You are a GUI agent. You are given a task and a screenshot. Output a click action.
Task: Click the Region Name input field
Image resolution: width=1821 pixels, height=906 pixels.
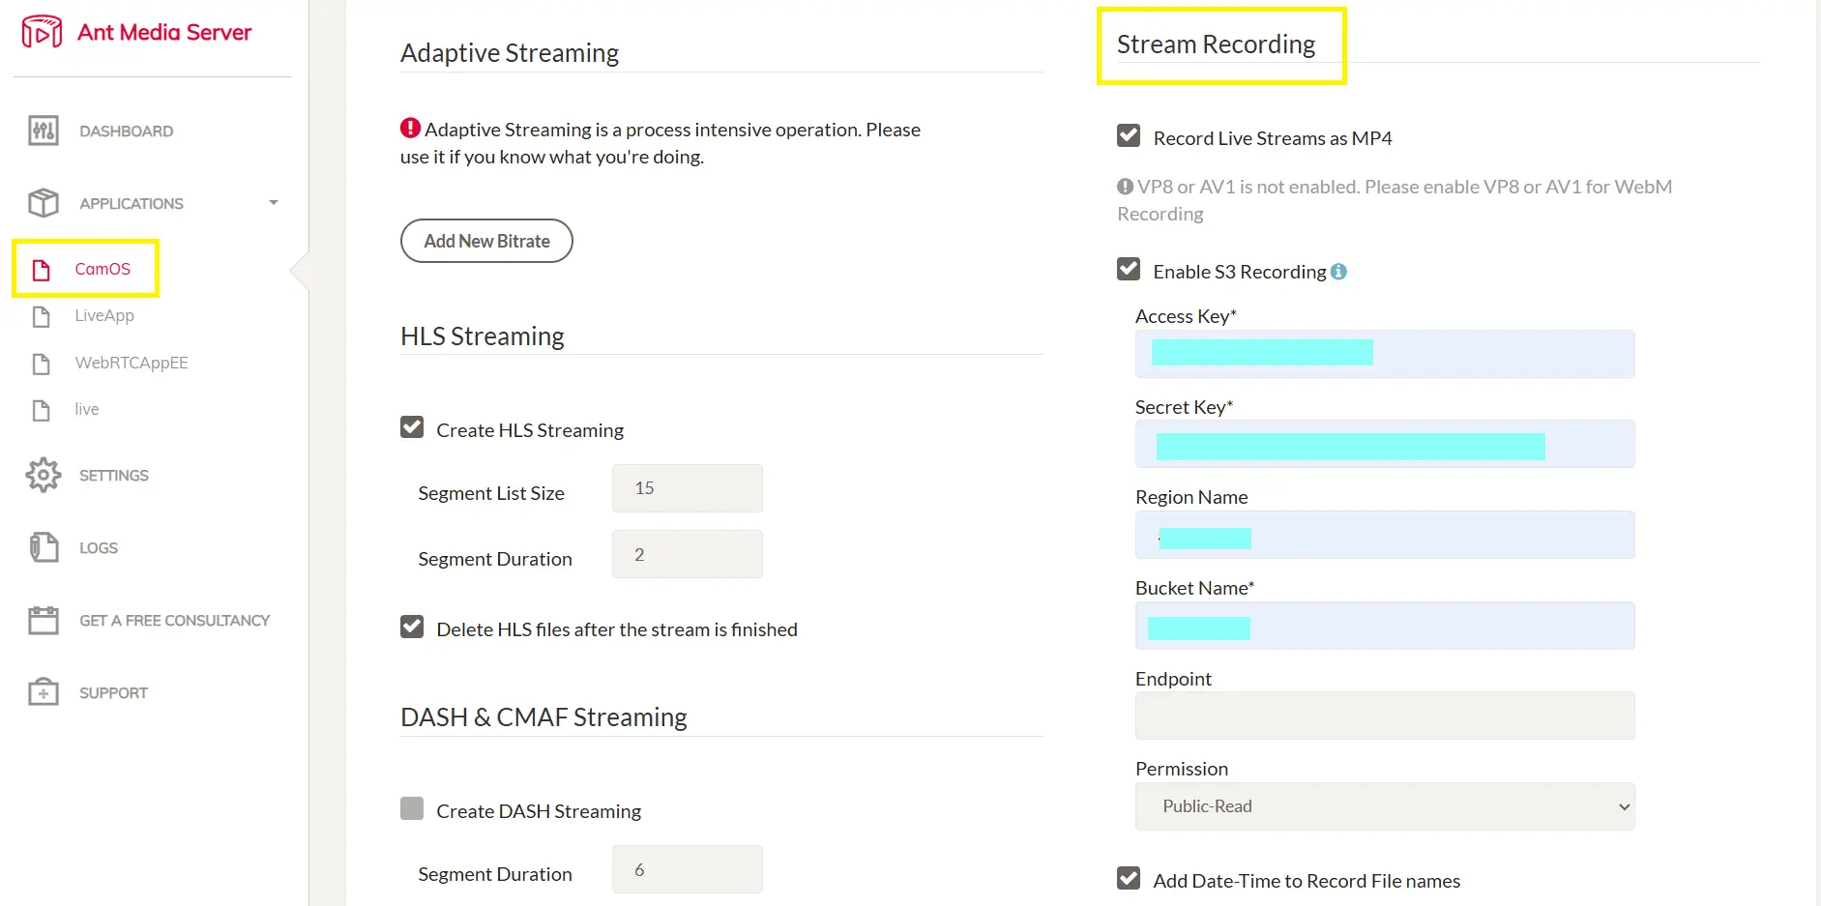1385,535
